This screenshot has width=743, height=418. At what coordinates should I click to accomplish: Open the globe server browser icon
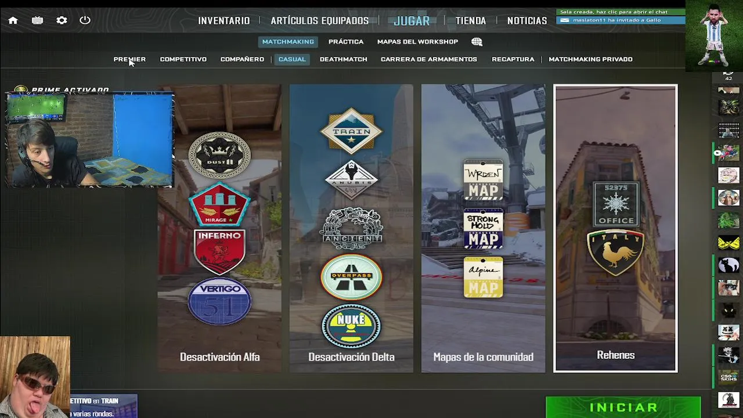tap(477, 42)
